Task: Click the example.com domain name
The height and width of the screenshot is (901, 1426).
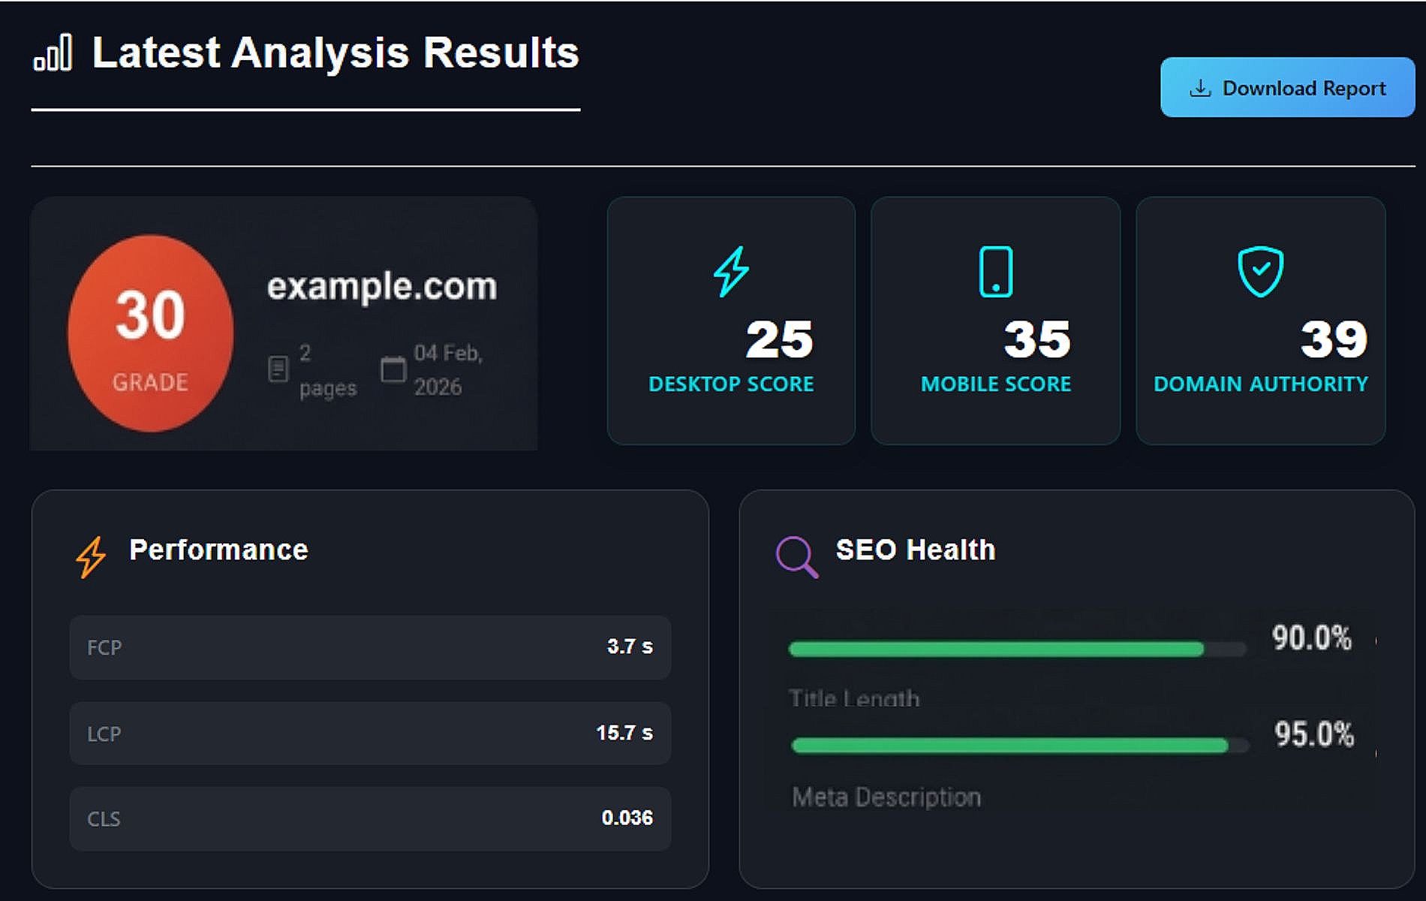Action: (382, 286)
